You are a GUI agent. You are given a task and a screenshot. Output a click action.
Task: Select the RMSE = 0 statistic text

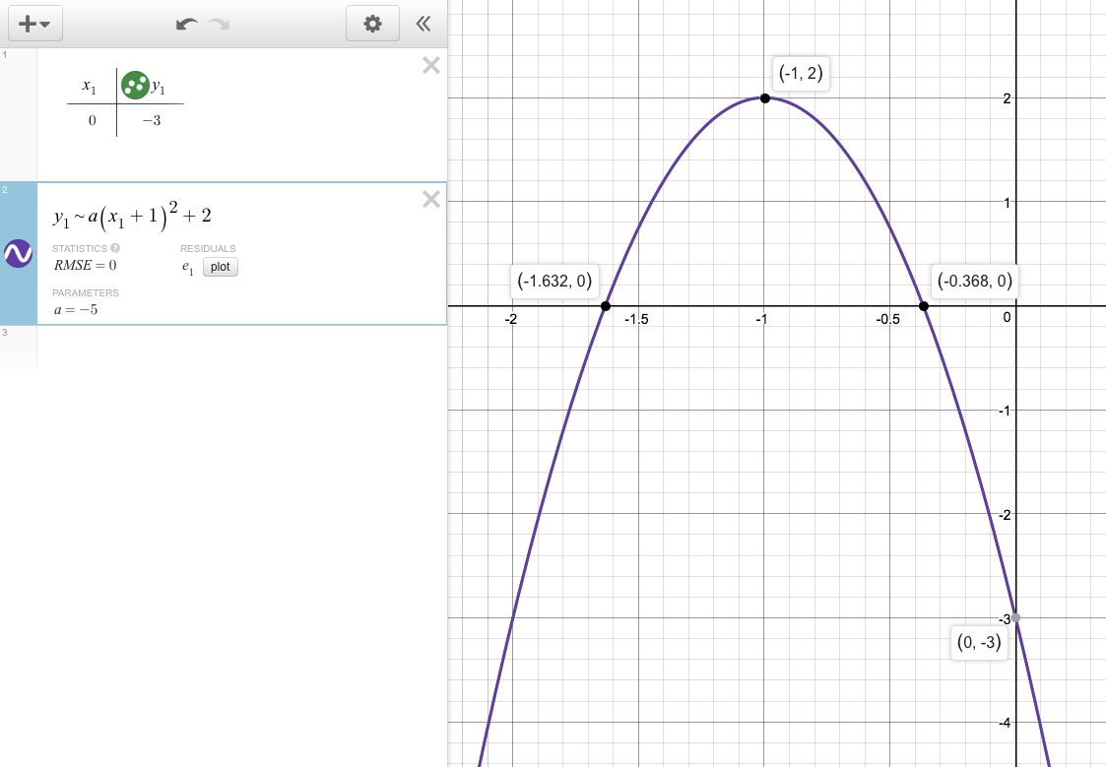[x=86, y=265]
